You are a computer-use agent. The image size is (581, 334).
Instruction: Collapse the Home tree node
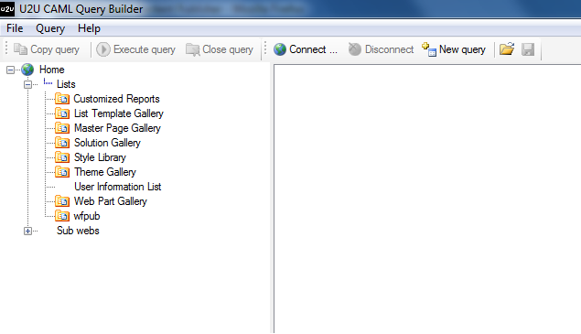tap(10, 70)
